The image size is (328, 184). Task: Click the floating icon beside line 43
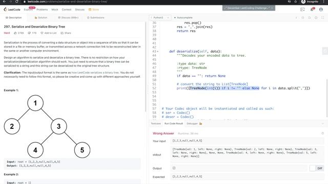point(325,51)
